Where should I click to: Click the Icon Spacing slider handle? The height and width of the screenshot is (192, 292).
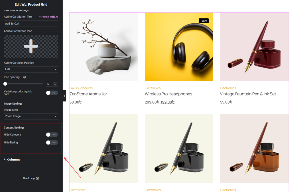pyautogui.click(x=5, y=84)
